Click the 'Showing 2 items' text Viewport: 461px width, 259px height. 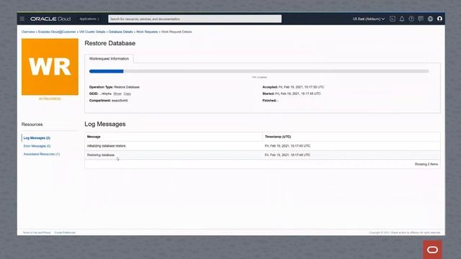coord(426,164)
